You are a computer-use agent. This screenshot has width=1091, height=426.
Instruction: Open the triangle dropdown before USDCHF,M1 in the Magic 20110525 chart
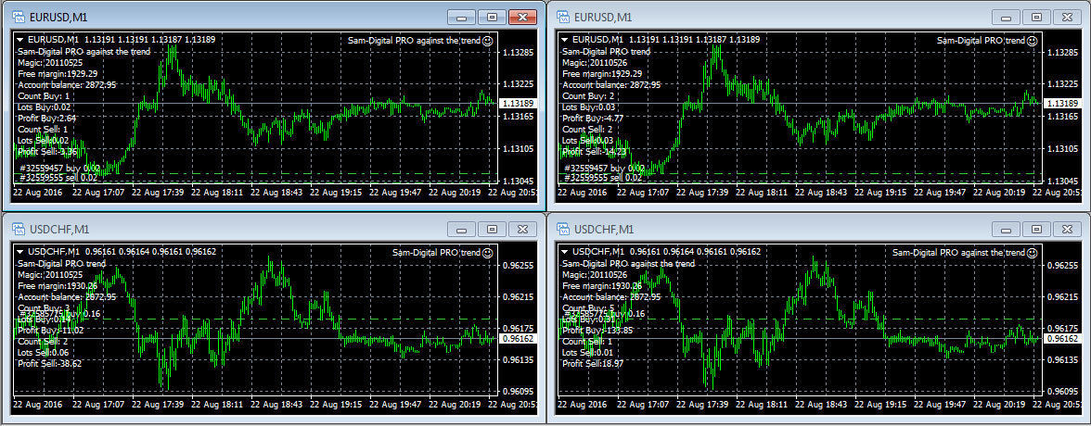point(19,252)
